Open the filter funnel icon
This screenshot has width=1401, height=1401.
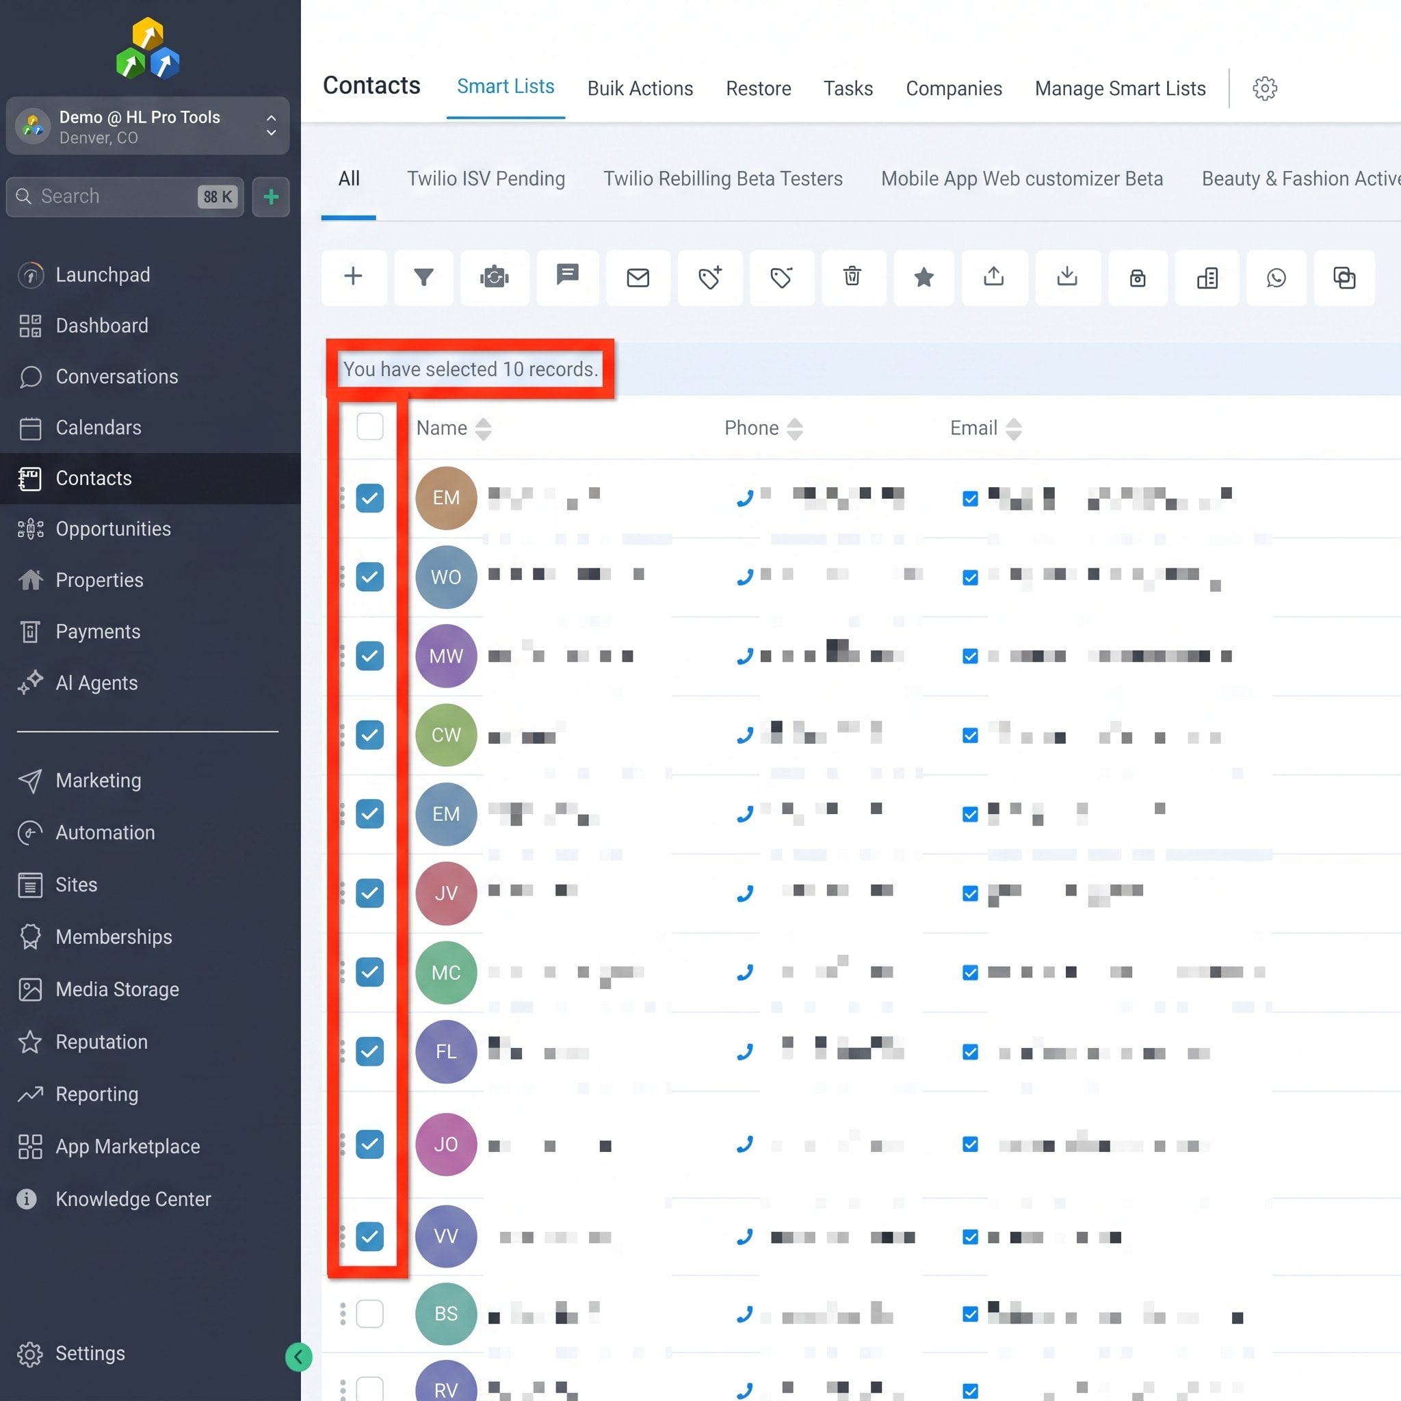coord(423,277)
